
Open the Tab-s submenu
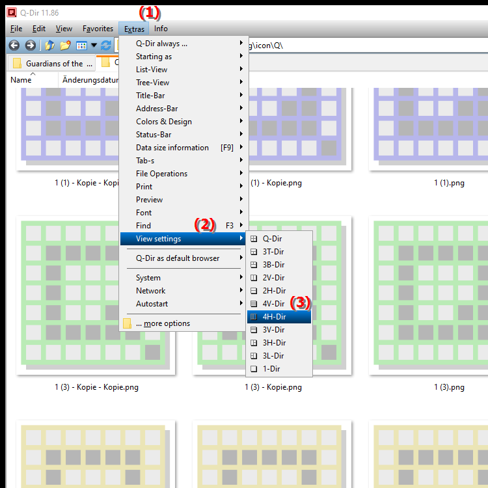pos(184,161)
